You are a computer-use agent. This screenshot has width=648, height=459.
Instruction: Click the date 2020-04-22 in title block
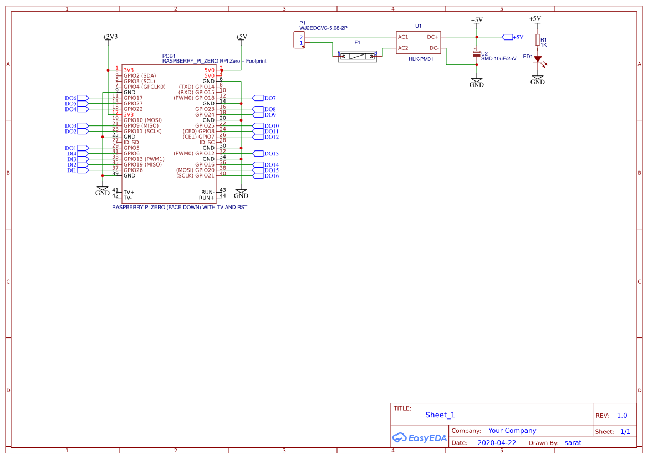(x=496, y=443)
